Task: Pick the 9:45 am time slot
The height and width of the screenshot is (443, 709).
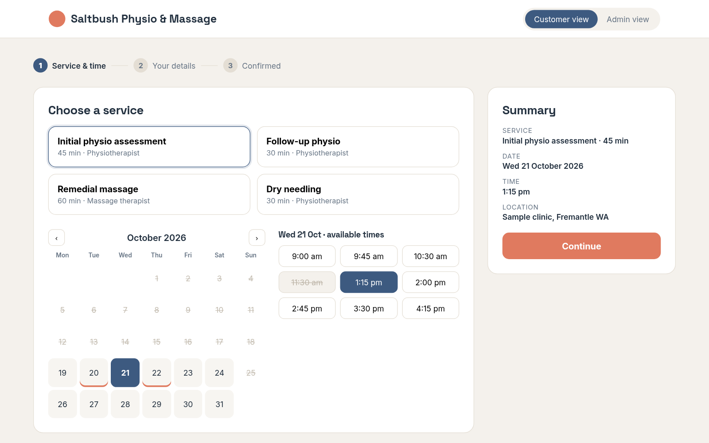Action: point(369,256)
